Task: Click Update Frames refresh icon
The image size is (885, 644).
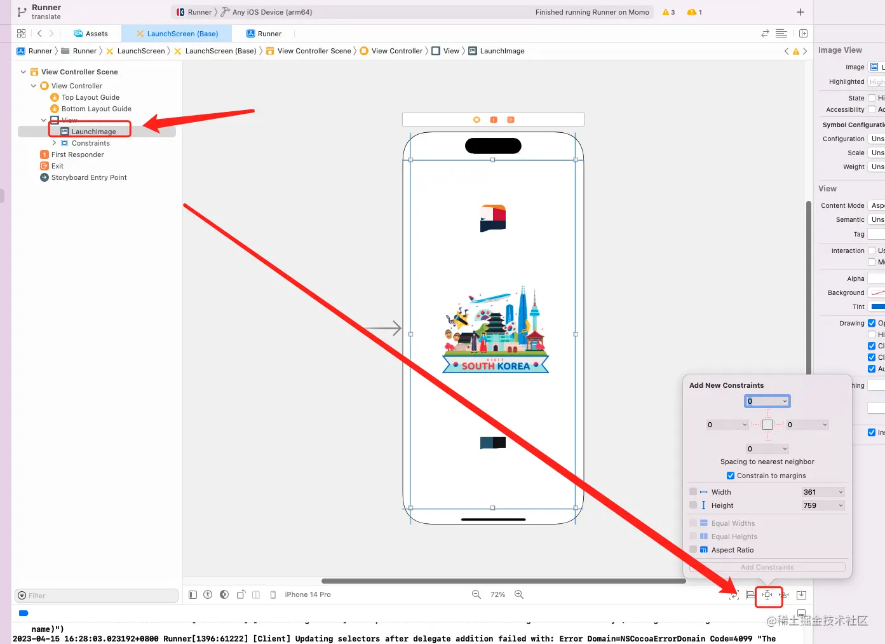Action: [x=734, y=595]
